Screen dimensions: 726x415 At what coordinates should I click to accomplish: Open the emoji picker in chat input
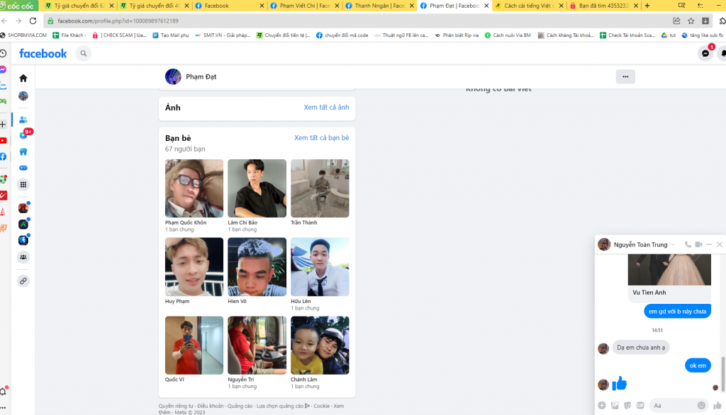(x=701, y=405)
